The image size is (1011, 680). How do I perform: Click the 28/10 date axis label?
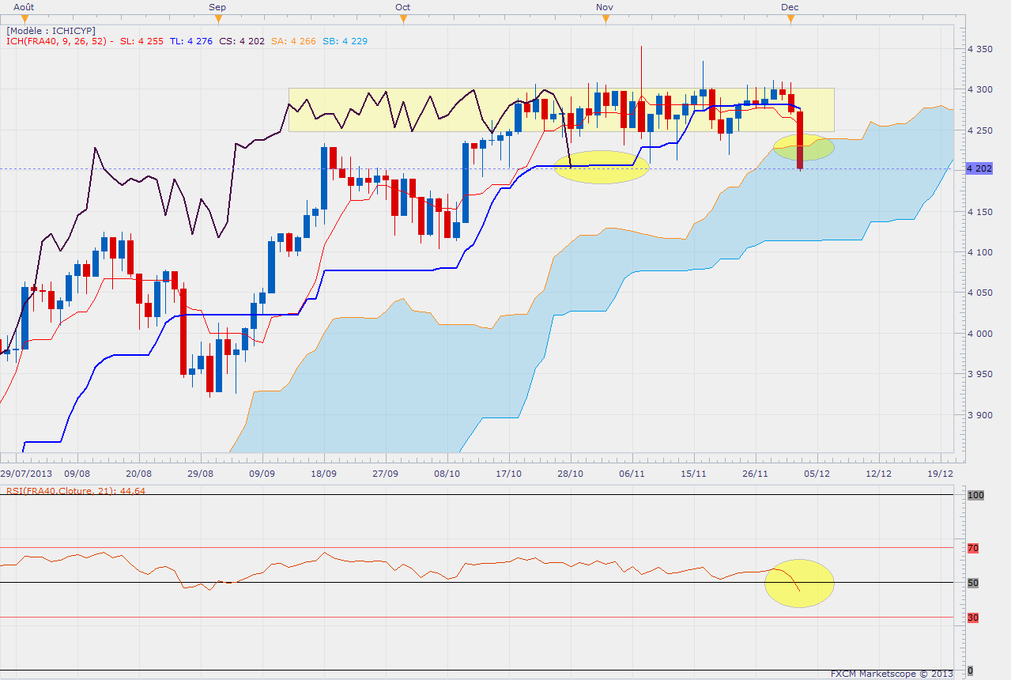click(571, 473)
